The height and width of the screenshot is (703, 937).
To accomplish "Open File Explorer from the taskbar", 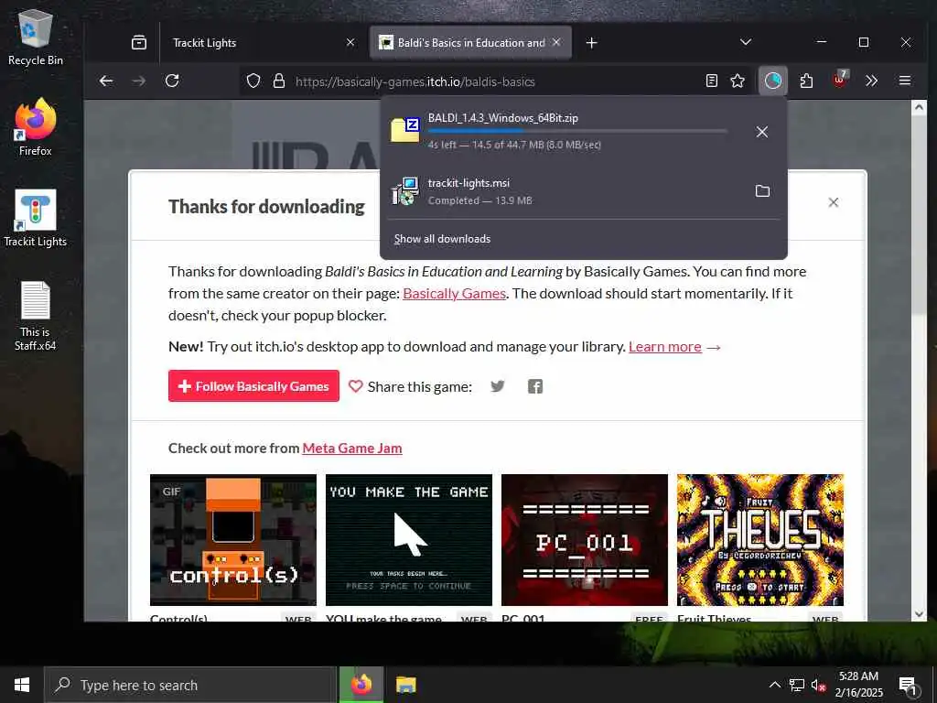I will [405, 685].
